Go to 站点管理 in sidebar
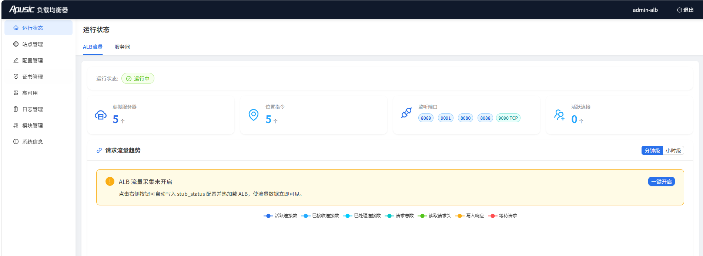The image size is (703, 256). [39, 44]
